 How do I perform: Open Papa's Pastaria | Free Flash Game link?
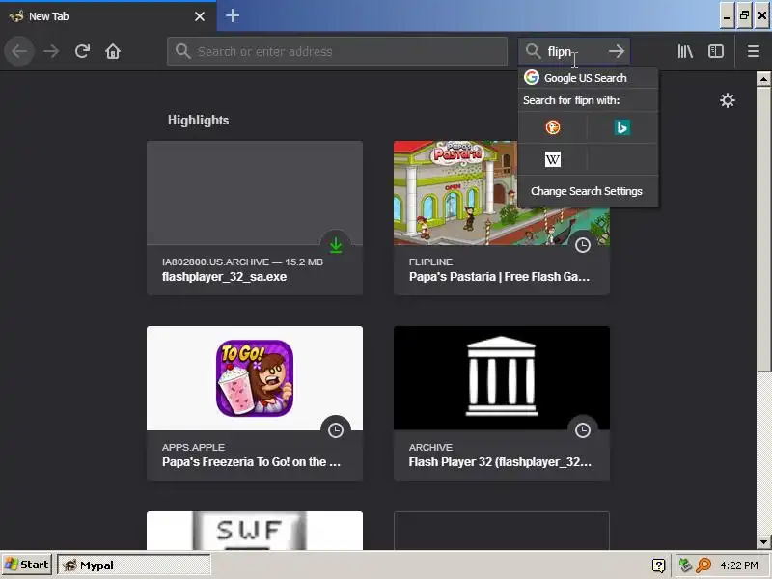(x=499, y=277)
